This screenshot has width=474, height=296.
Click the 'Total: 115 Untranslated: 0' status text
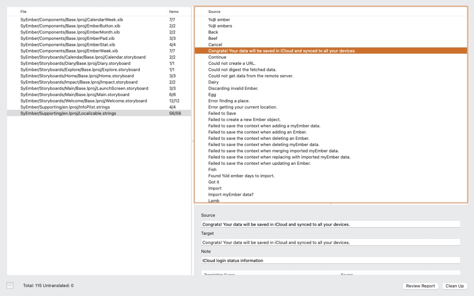click(x=48, y=286)
